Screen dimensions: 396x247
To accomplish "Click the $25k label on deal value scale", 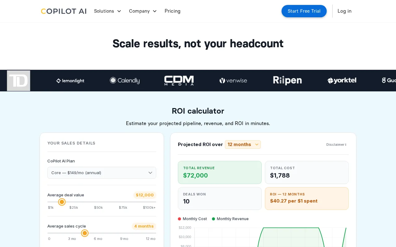I will click(x=74, y=207).
